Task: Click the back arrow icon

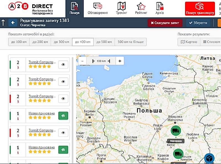Action: pos(13,23)
